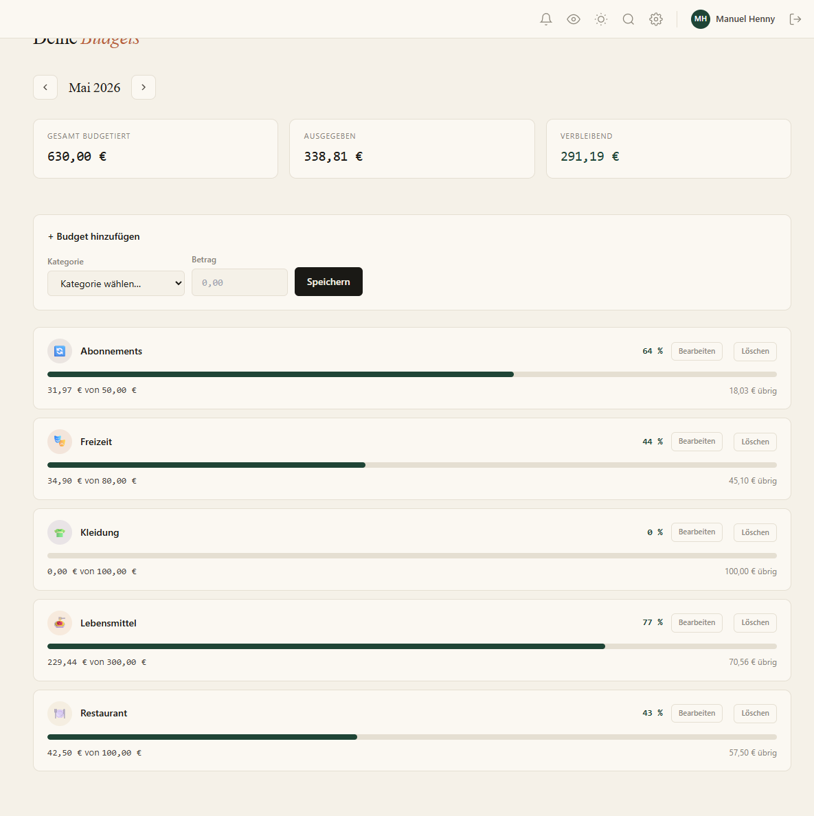Screen dimensions: 814x816
Task: Click the 18,03 € übrig text
Action: click(753, 391)
